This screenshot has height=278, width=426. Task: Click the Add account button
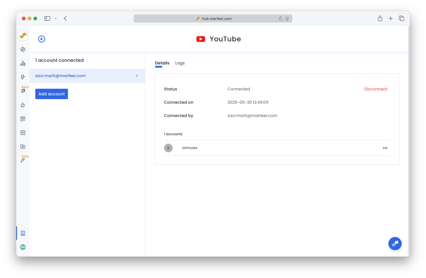click(51, 94)
